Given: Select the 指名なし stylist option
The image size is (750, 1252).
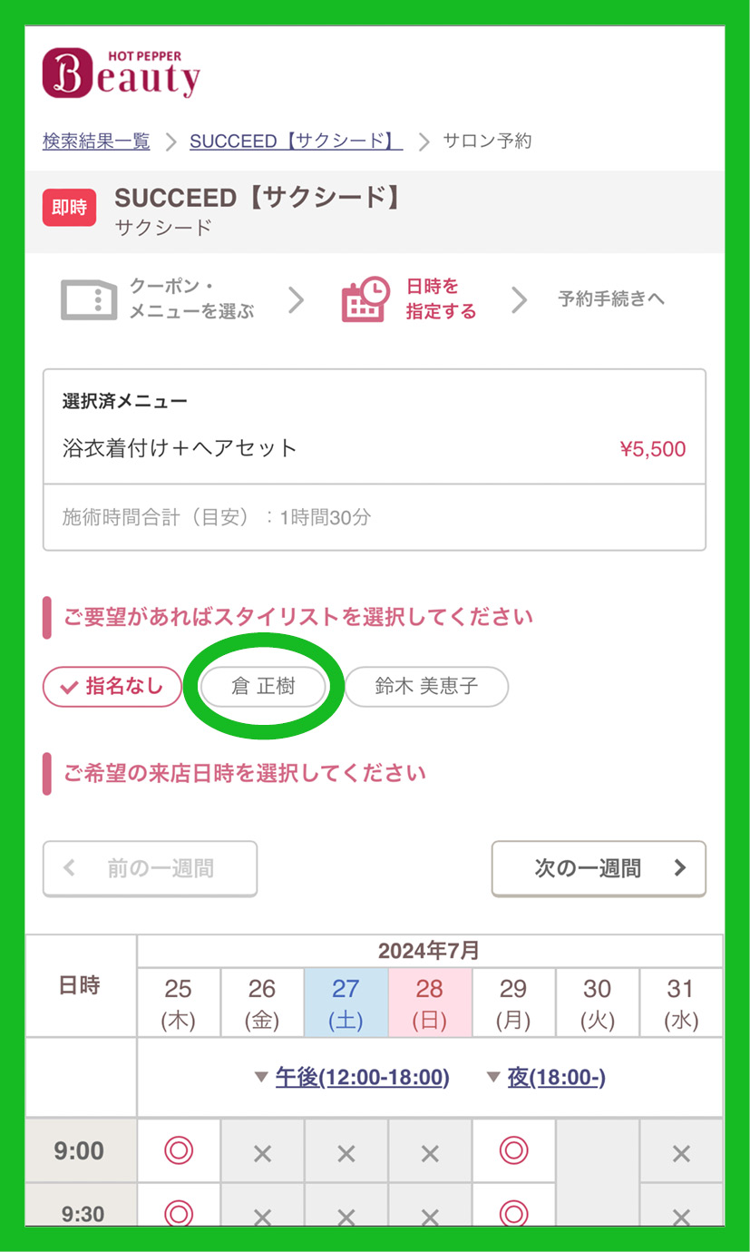Looking at the screenshot, I should point(112,687).
